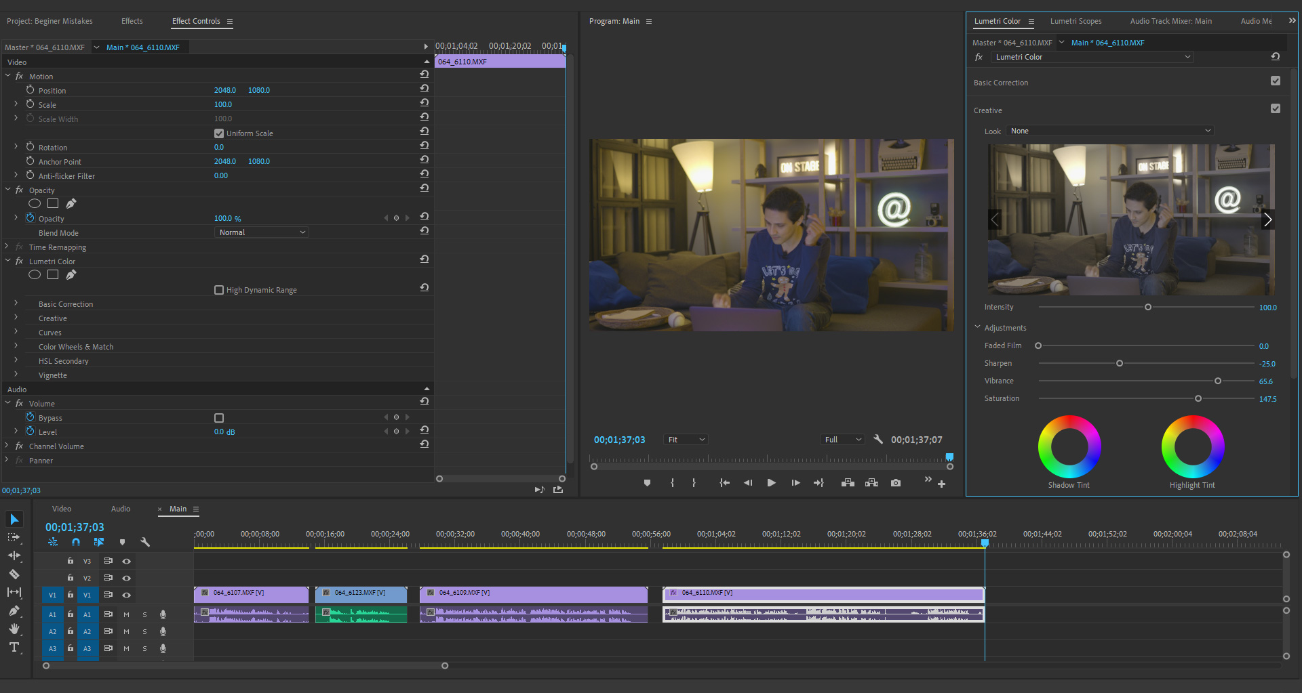Viewport: 1302px width, 693px height.
Task: Enable High Dynamic Range checkbox
Action: click(x=219, y=290)
